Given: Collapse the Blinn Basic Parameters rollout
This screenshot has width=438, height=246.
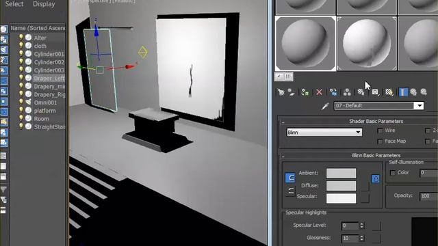Looking at the screenshot, I should click(x=283, y=156).
